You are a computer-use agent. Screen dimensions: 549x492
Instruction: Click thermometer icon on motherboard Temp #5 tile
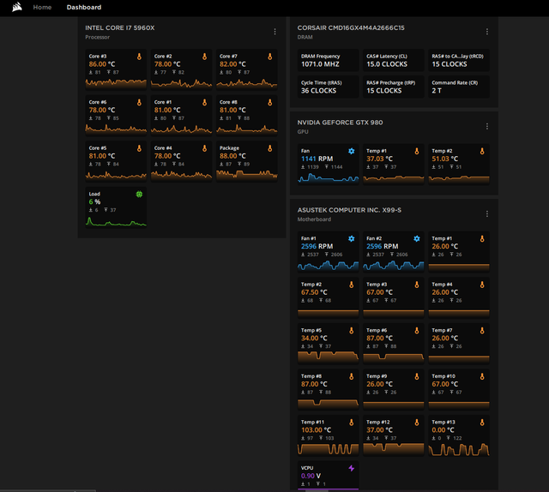click(351, 330)
